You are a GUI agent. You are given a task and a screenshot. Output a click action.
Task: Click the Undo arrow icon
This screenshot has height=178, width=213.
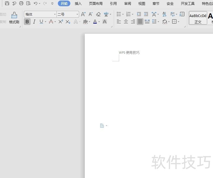tap(35, 3)
